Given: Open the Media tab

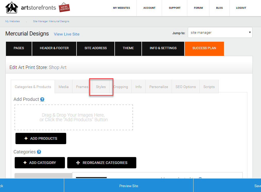Looking at the screenshot, I should pyautogui.click(x=64, y=87).
